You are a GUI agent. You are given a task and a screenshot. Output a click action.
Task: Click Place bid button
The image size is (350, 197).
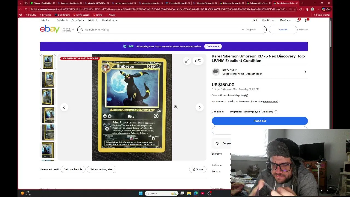click(260, 121)
